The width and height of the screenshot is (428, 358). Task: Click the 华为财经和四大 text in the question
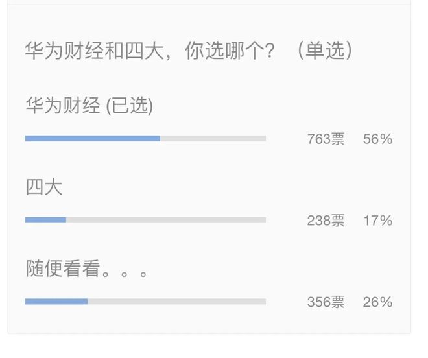click(95, 51)
